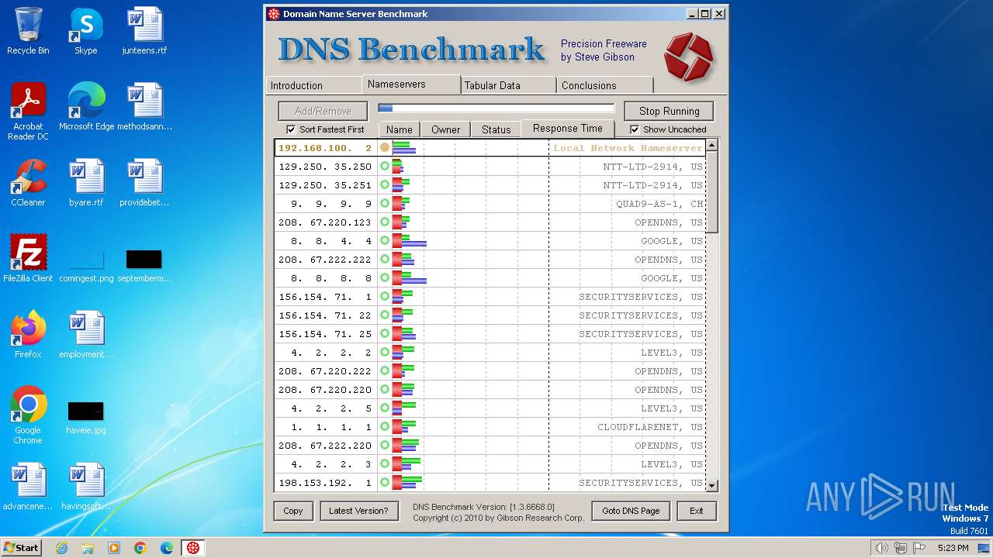Click the volume icon in system tray
993x558 pixels.
tap(881, 548)
